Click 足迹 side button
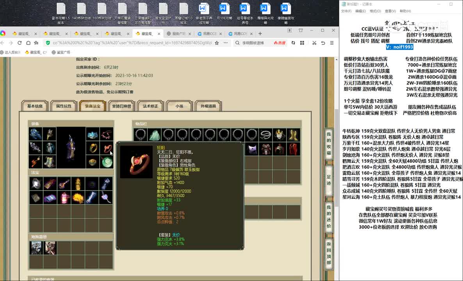463x281 pixels. [329, 180]
